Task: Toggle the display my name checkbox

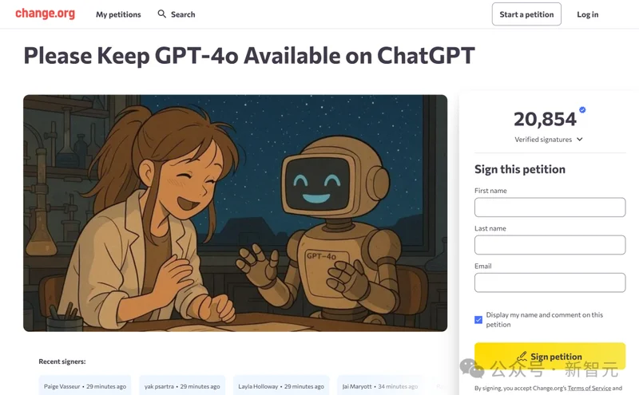Action: pos(478,320)
